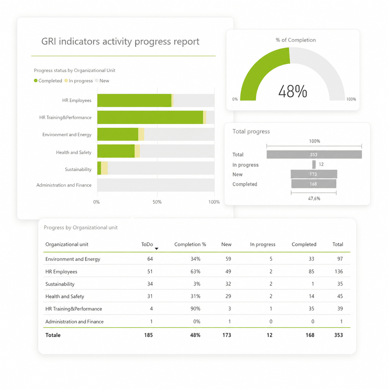
Task: Click 3% completion cell for Sustainability
Action: [197, 284]
